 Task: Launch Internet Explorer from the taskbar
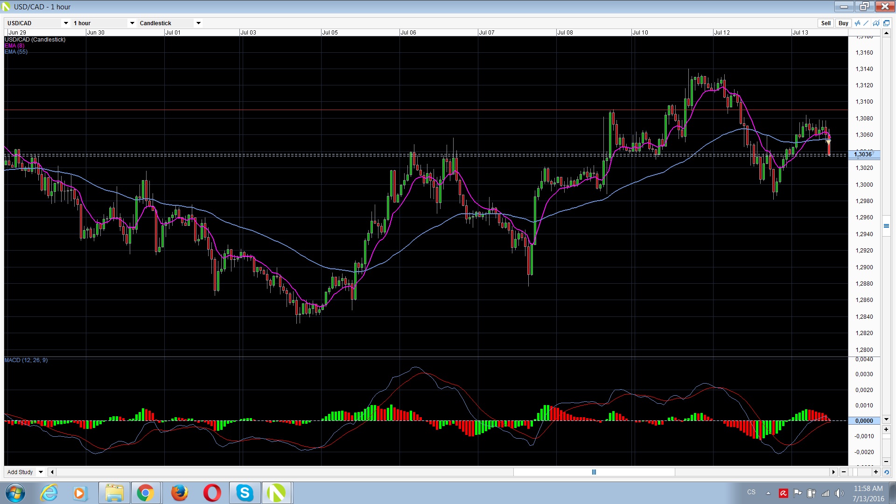tap(49, 493)
